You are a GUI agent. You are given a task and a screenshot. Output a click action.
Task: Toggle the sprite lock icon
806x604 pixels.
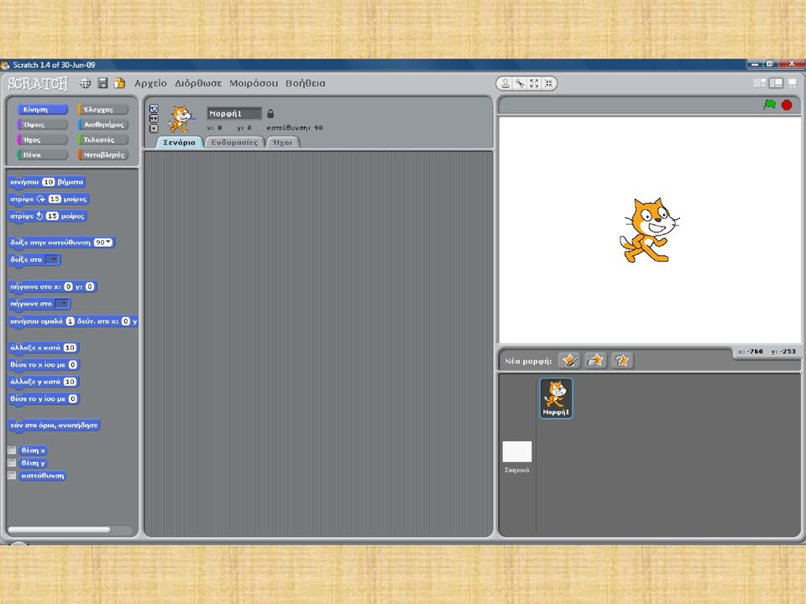pos(270,113)
